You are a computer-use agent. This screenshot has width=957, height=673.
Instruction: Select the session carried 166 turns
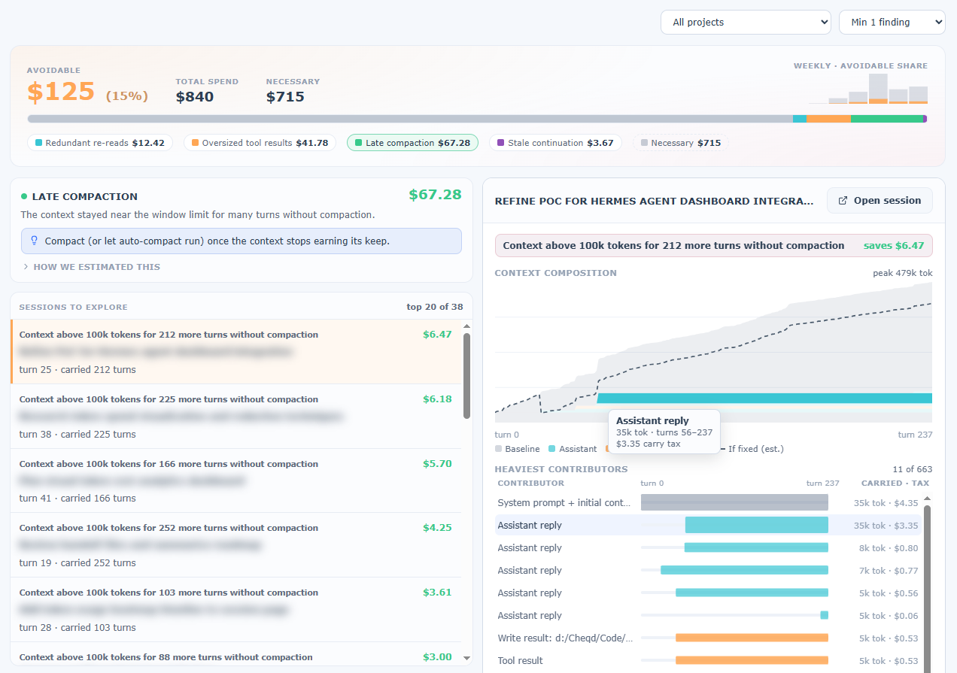tap(236, 481)
